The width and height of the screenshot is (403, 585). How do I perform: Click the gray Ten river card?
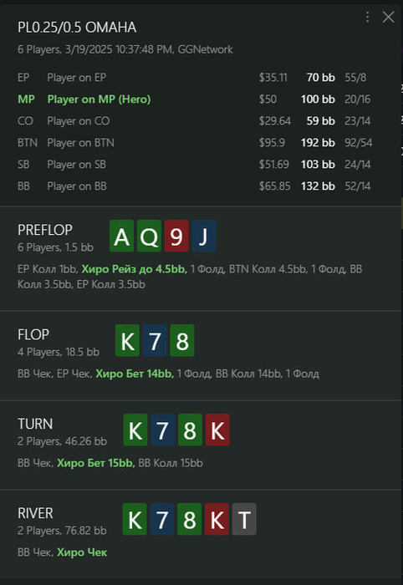[244, 519]
